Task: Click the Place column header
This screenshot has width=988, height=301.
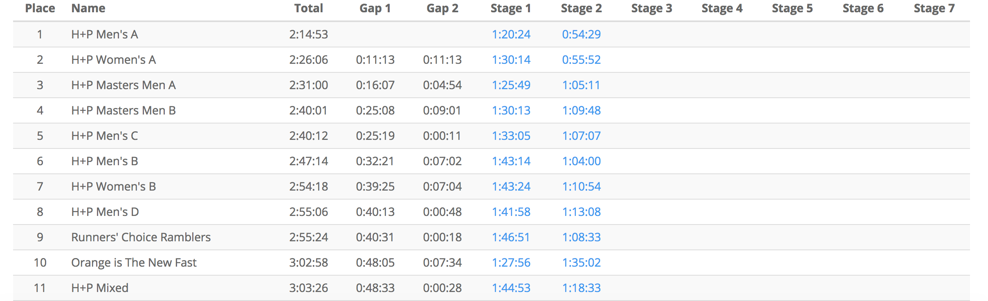Action: point(40,8)
